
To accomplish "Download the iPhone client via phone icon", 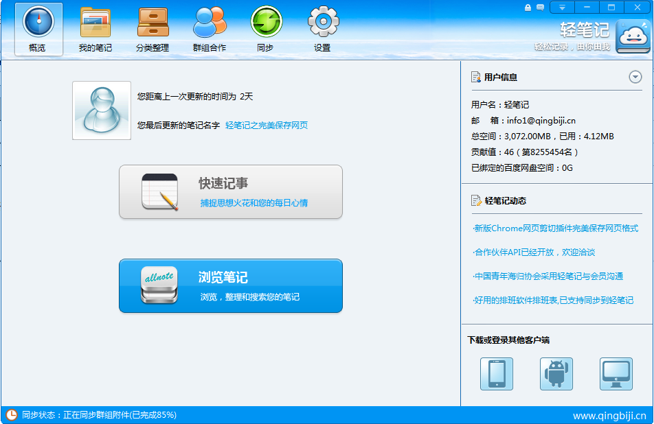I will pos(496,374).
